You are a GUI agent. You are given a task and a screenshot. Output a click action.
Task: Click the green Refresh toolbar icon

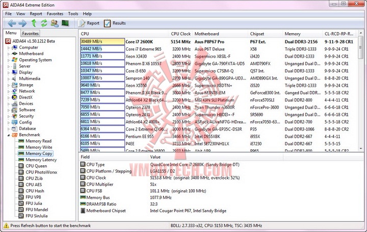click(x=44, y=23)
